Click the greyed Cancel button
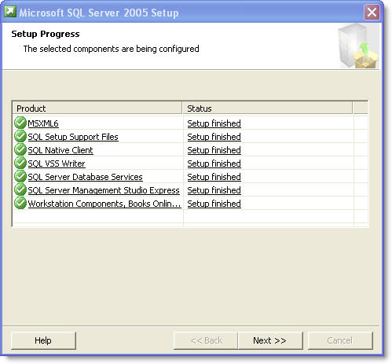Screen dimensions: 392x364 (340, 340)
